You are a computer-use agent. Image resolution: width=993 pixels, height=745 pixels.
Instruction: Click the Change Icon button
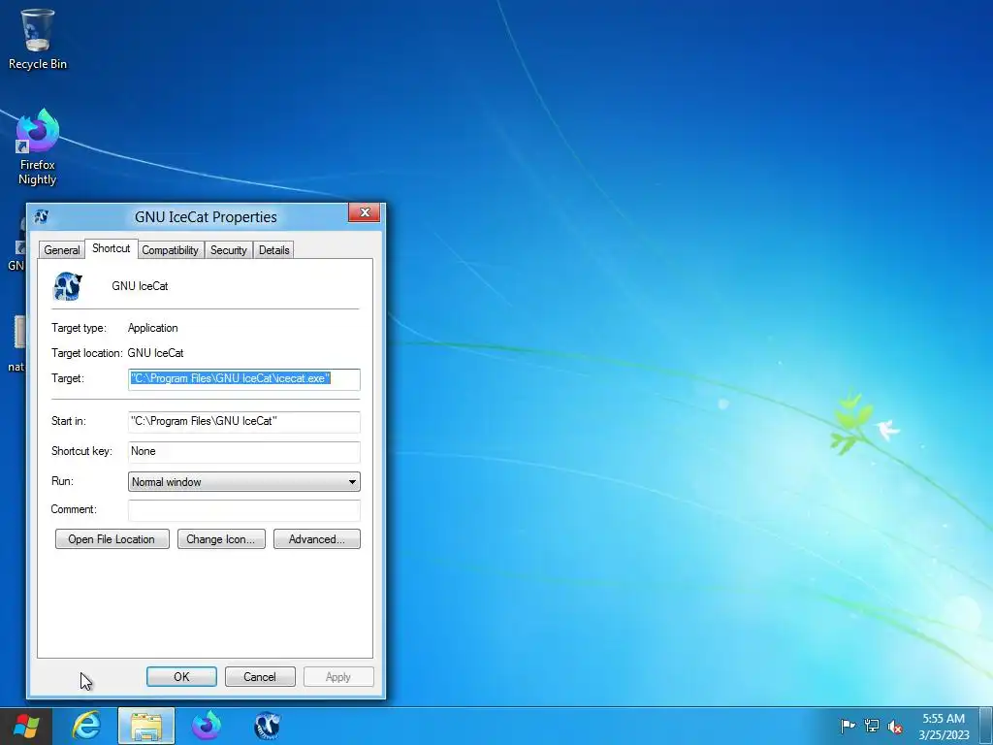pos(221,539)
